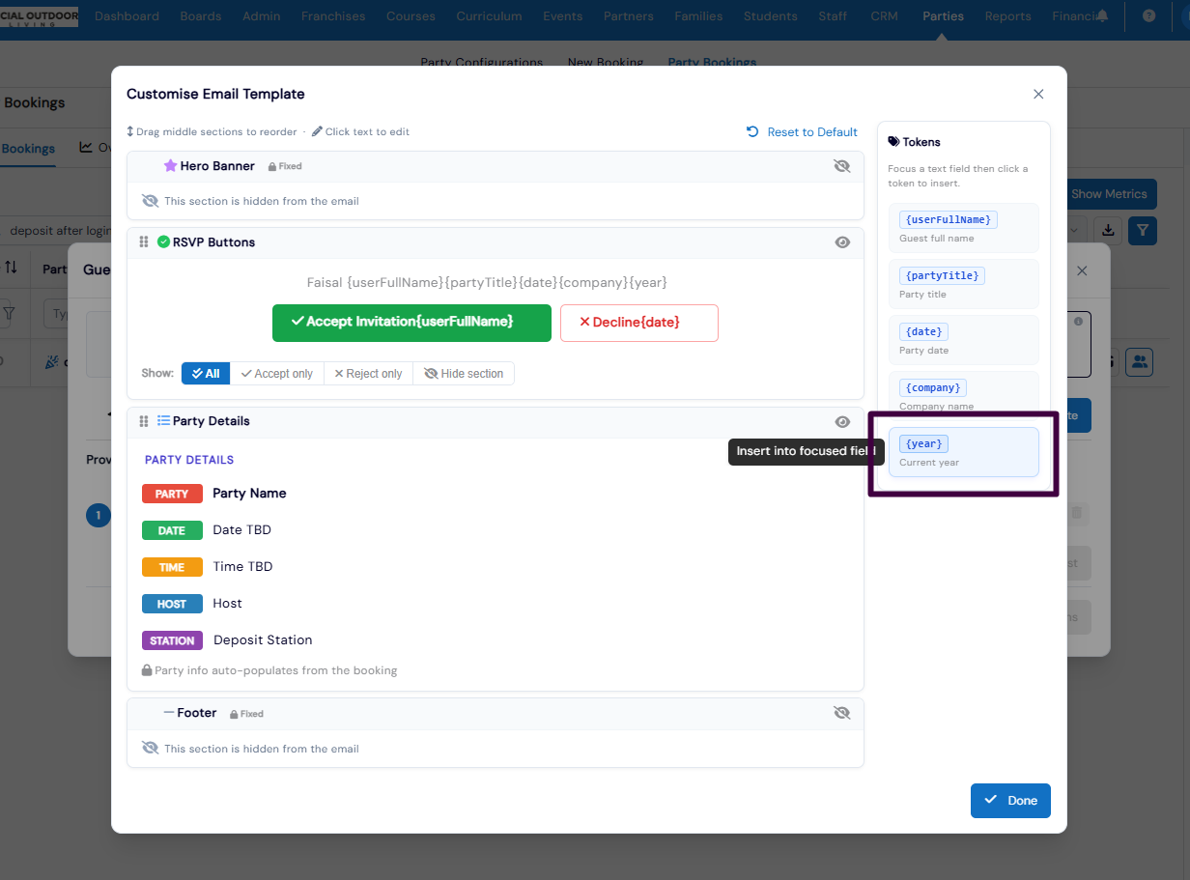1190x880 pixels.
Task: Click the orange TIME label badge
Action: (x=172, y=567)
